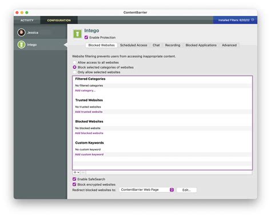271x217 pixels.
Task: Select Allow access to all websites
Action: (74, 63)
